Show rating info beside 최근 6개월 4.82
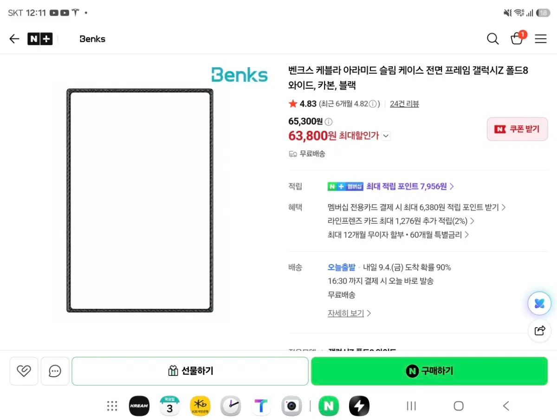The image size is (557, 420). click(373, 104)
